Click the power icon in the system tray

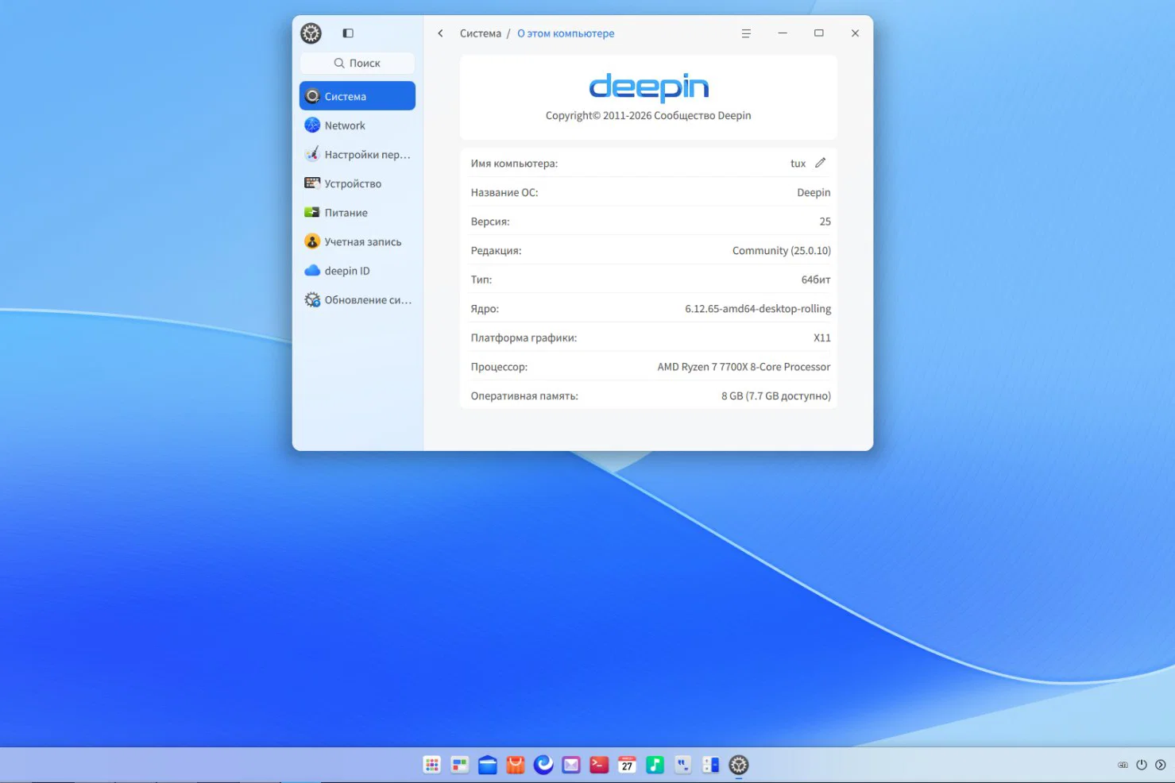coord(1140,764)
